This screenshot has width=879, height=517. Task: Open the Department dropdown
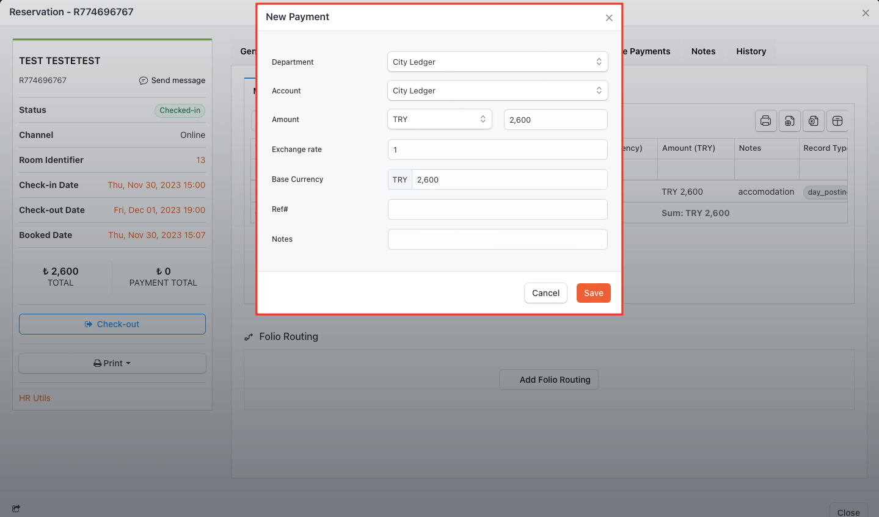[x=497, y=62]
